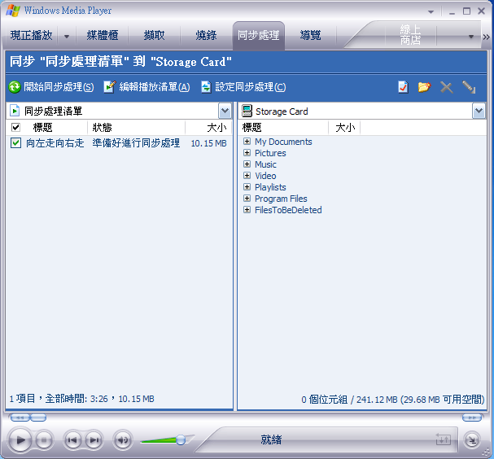Skip to the next track
The height and width of the screenshot is (459, 494).
(x=94, y=439)
